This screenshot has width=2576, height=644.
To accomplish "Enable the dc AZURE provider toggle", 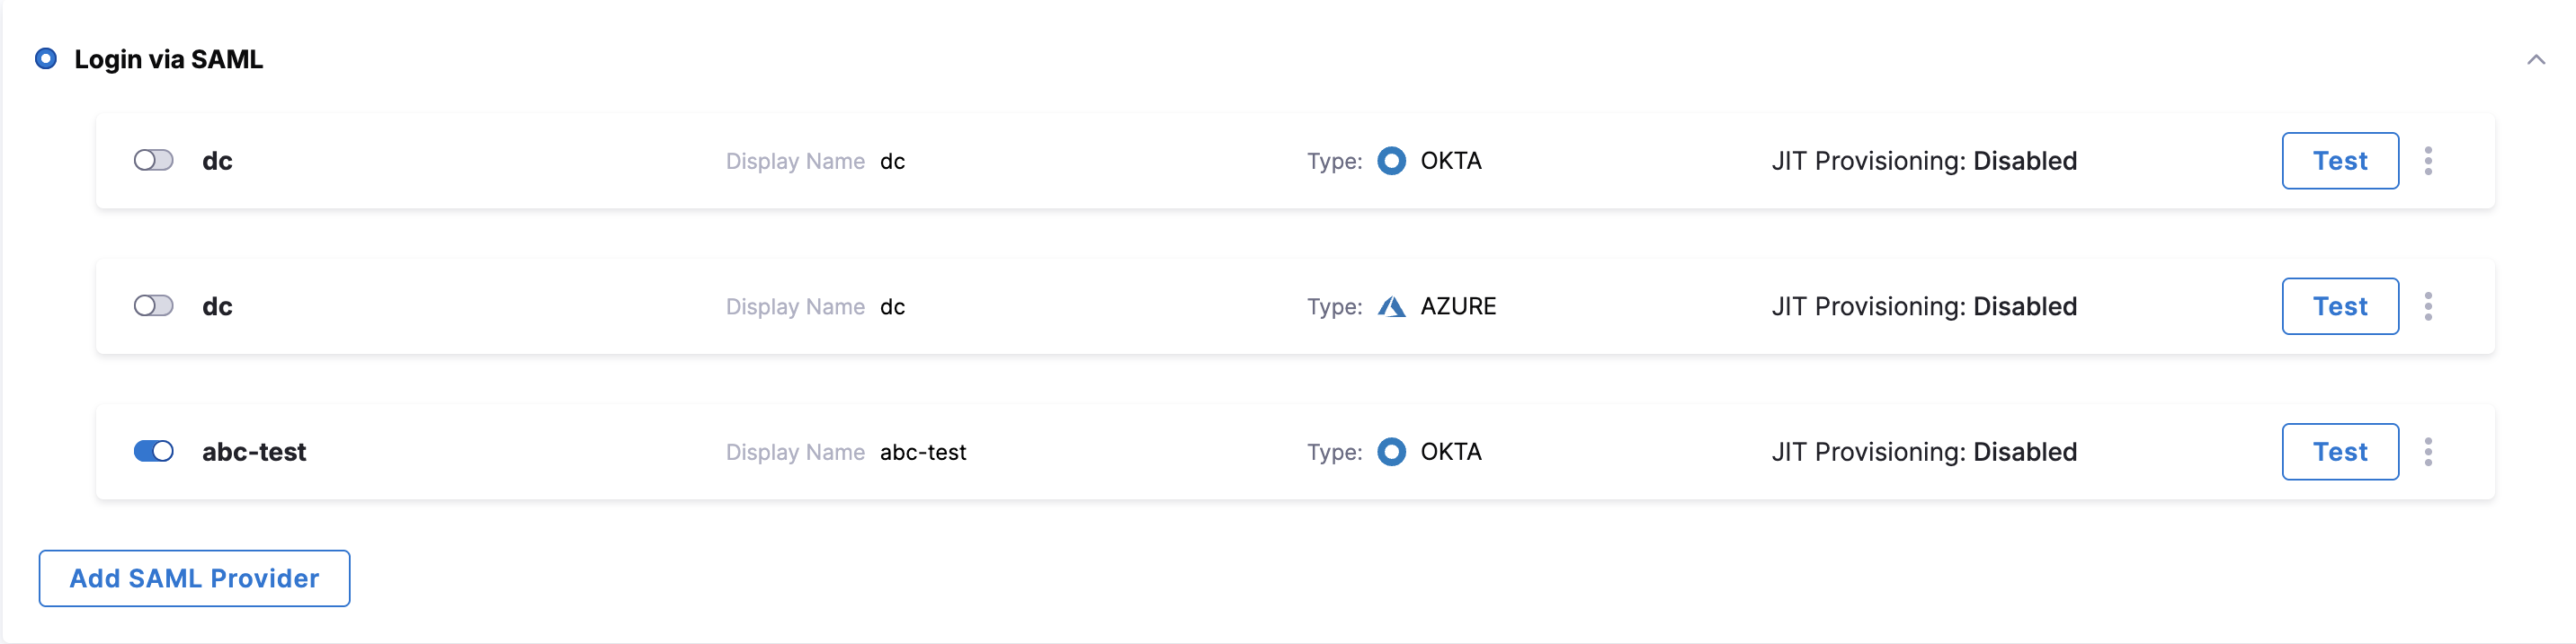I will pyautogui.click(x=154, y=306).
